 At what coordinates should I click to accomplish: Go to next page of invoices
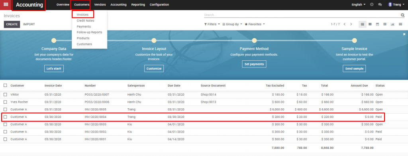click(x=351, y=24)
